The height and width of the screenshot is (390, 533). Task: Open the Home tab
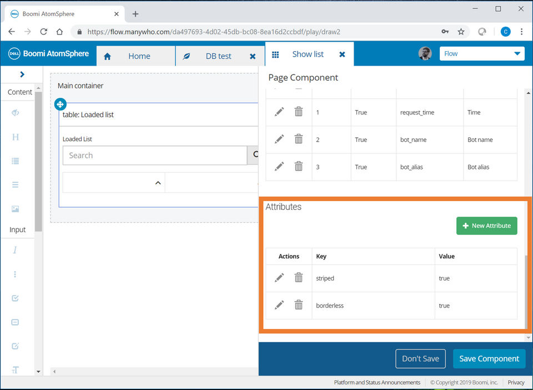point(139,56)
